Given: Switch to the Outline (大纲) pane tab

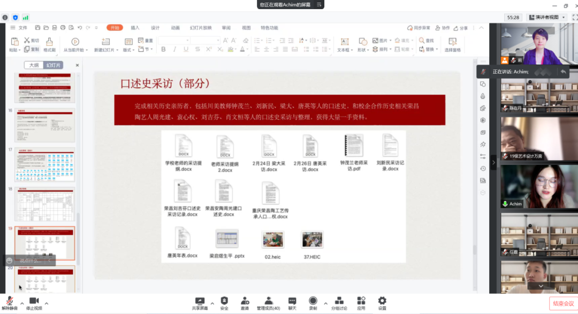Looking at the screenshot, I should 34,65.
